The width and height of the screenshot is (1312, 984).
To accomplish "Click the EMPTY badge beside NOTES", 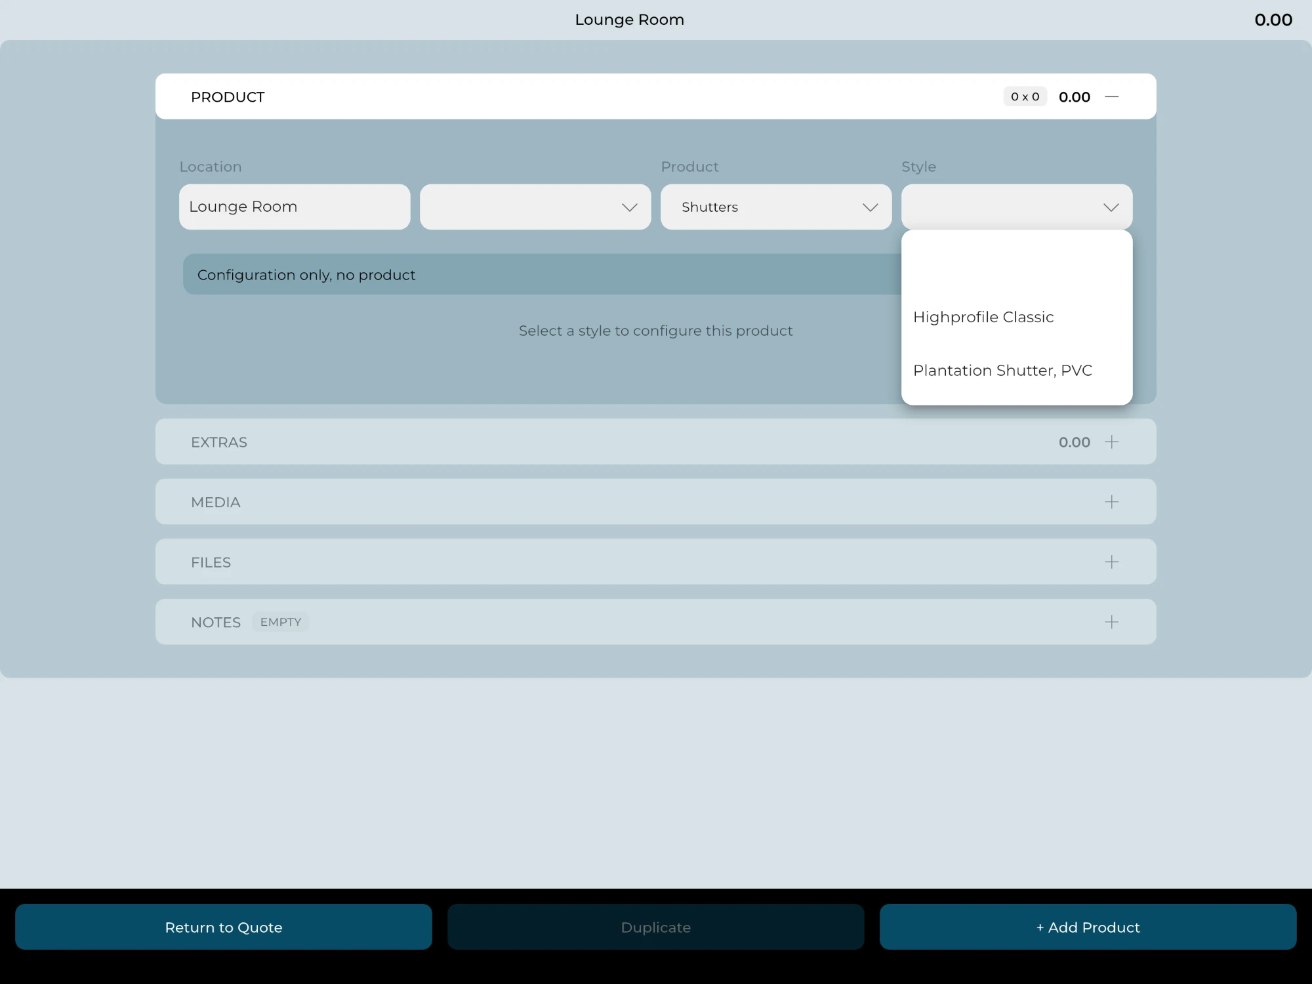I will point(281,622).
